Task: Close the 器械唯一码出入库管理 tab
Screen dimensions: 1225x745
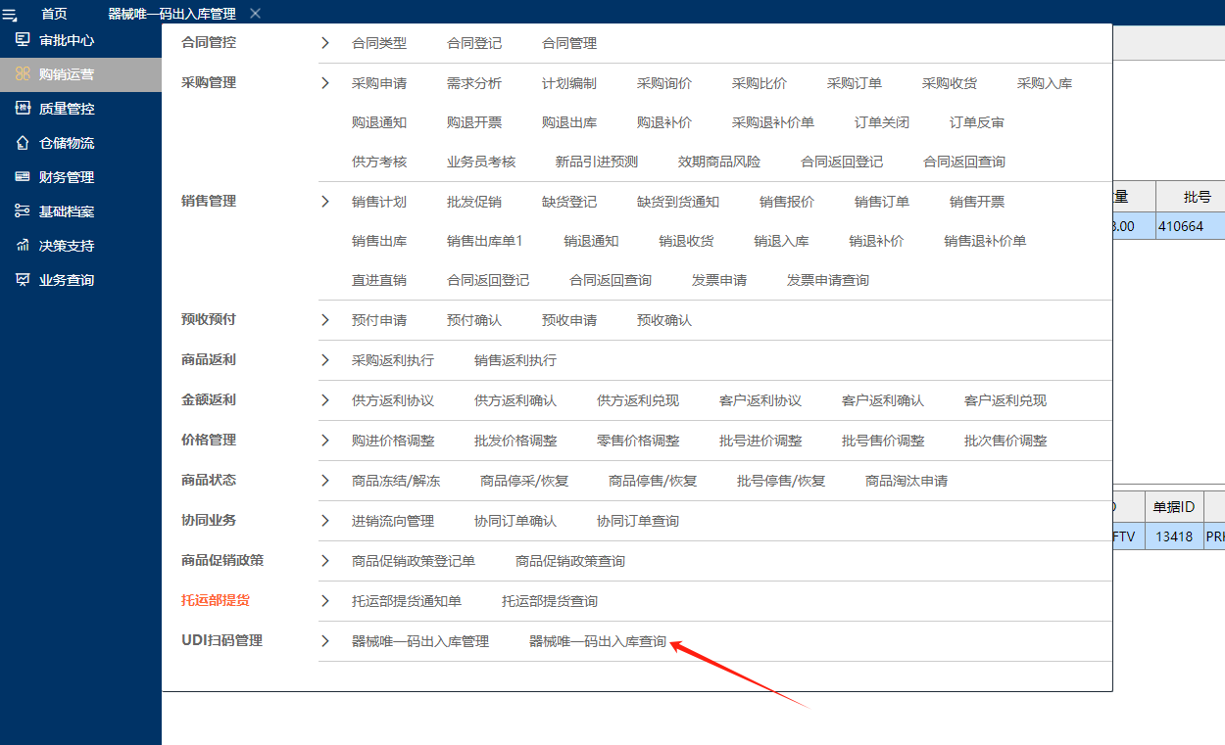Action: tap(255, 13)
